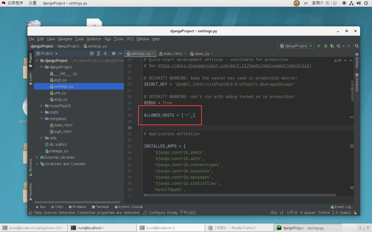The image size is (372, 232).
Task: Collapse the inner djangoProject package
Action: pyautogui.click(x=41, y=67)
